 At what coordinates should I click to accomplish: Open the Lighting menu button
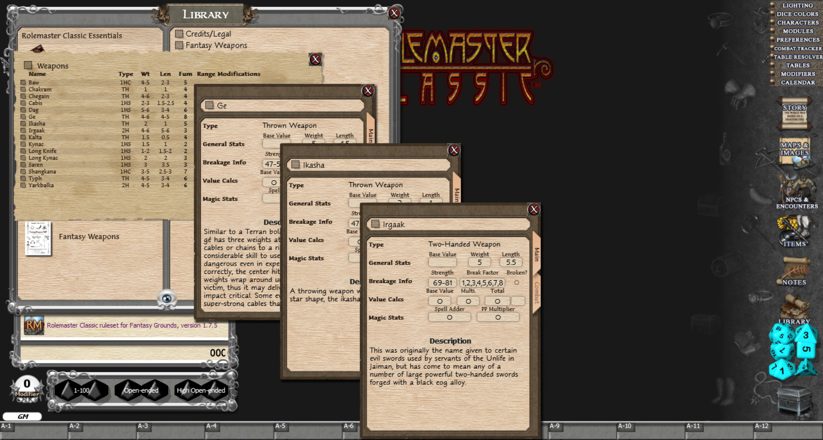(797, 5)
